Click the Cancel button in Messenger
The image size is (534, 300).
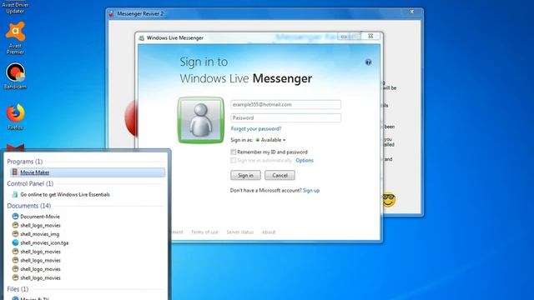(280, 175)
